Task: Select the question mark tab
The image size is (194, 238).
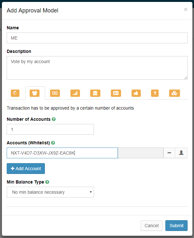Action: coord(155,93)
